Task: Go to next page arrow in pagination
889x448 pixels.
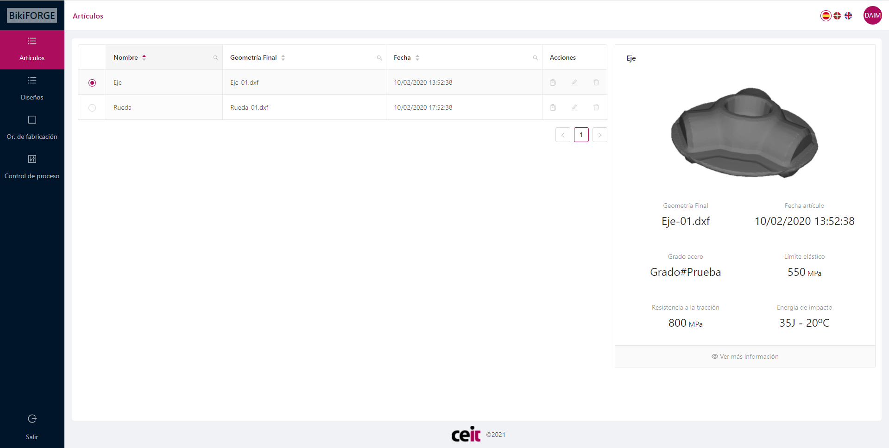Action: coord(599,135)
